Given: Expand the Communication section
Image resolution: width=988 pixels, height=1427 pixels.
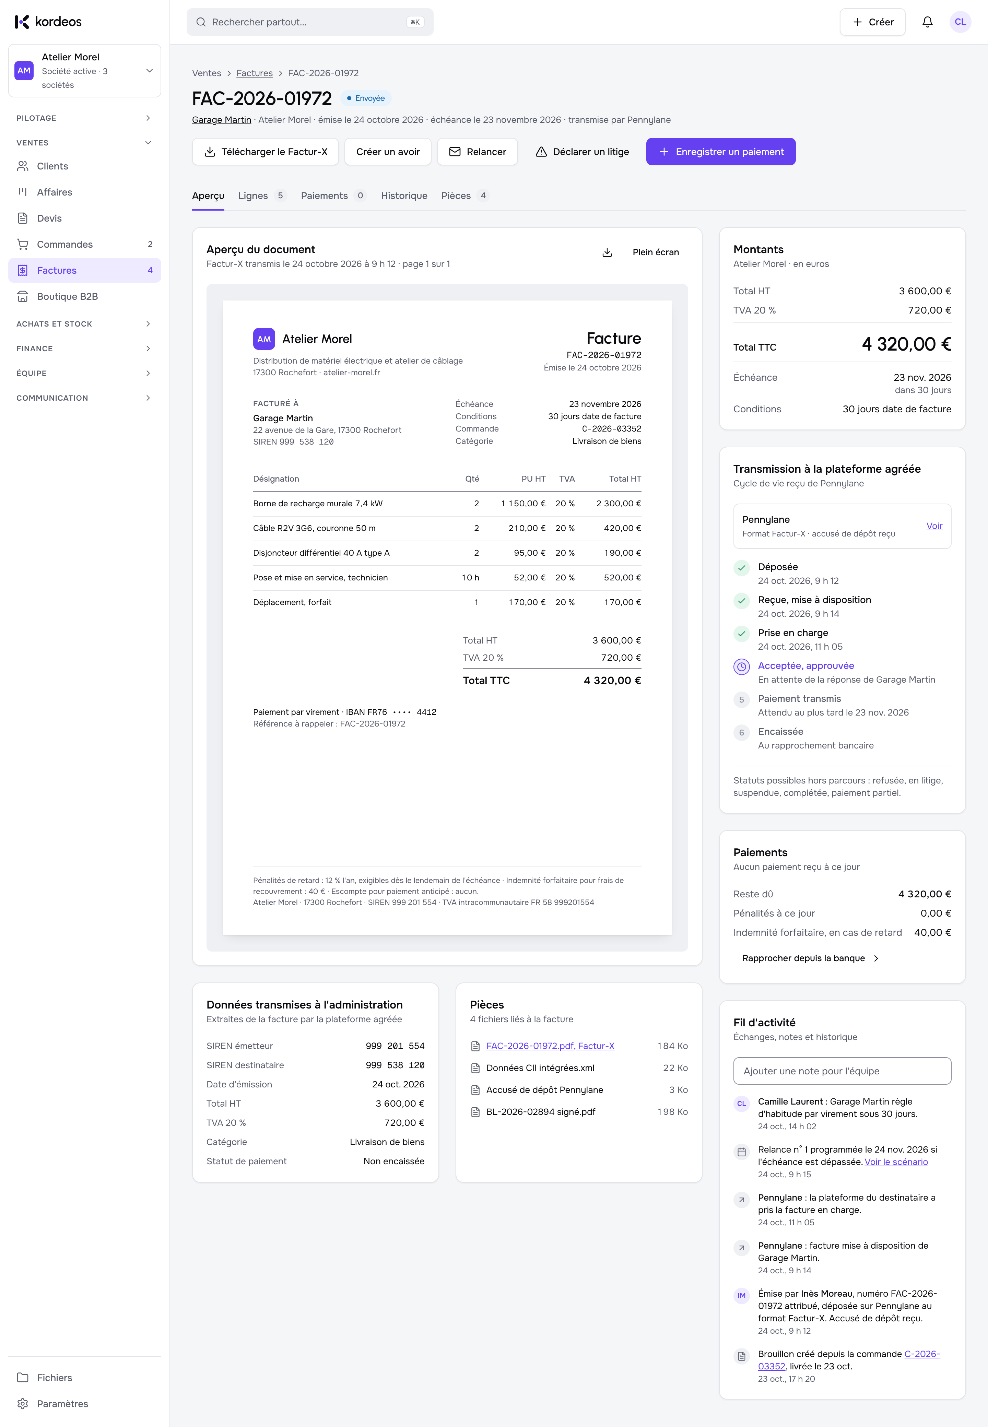Looking at the screenshot, I should click(85, 398).
